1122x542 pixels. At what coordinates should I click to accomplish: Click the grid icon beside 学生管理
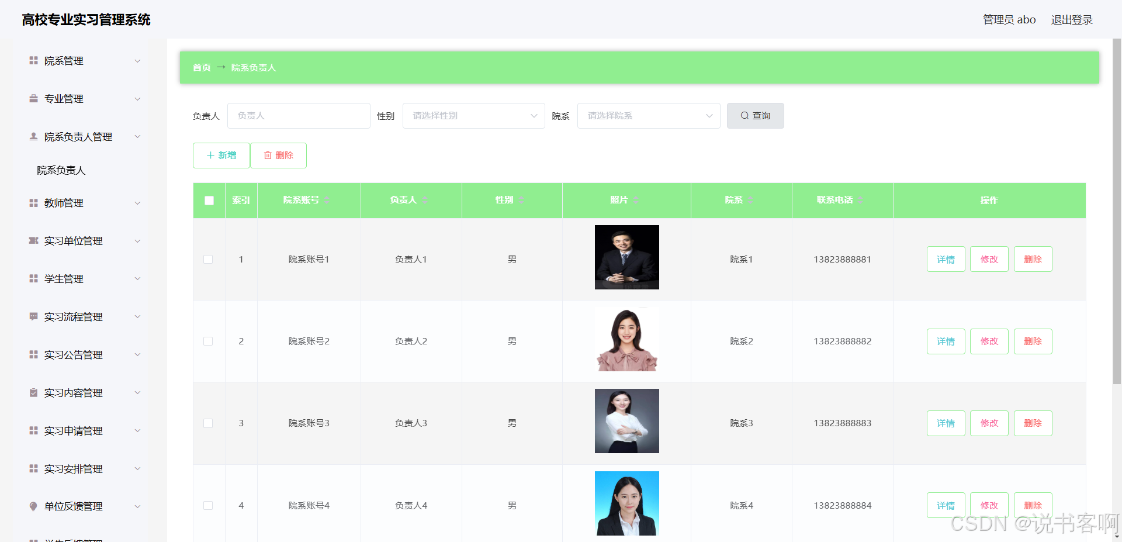[33, 279]
